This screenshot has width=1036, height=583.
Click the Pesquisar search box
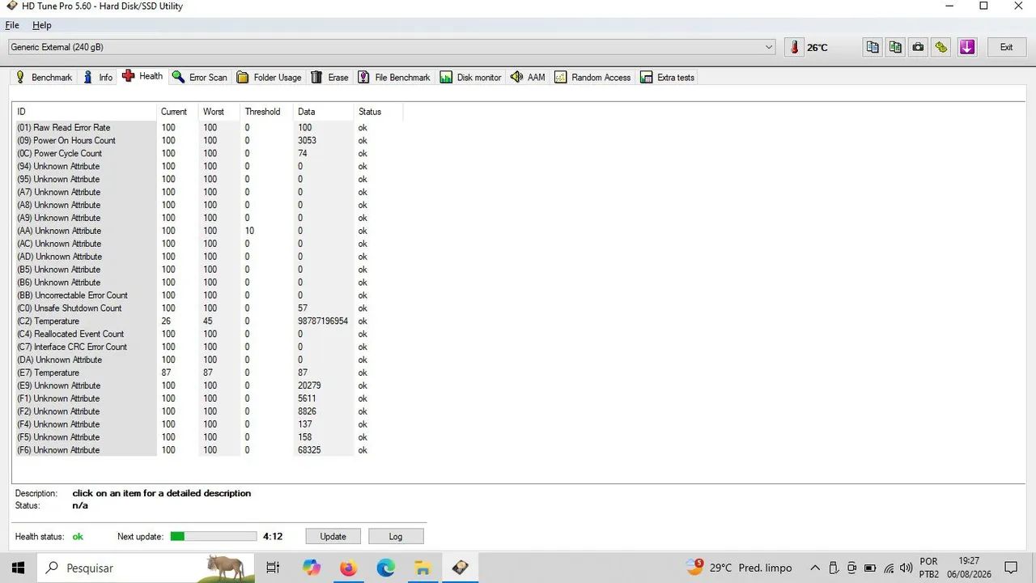coord(146,568)
